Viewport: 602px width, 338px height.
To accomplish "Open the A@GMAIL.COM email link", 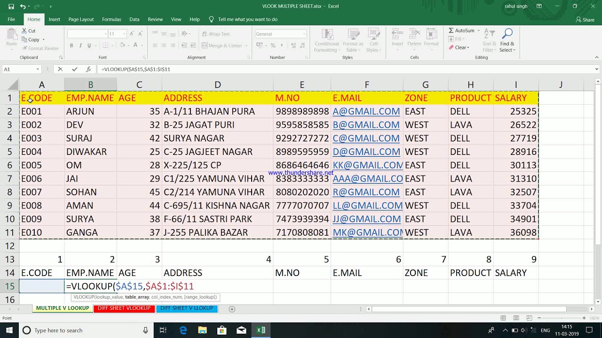I will [366, 111].
